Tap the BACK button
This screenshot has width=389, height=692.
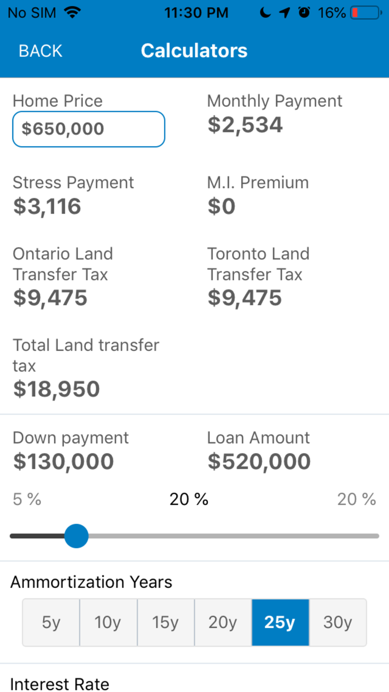coord(40,51)
